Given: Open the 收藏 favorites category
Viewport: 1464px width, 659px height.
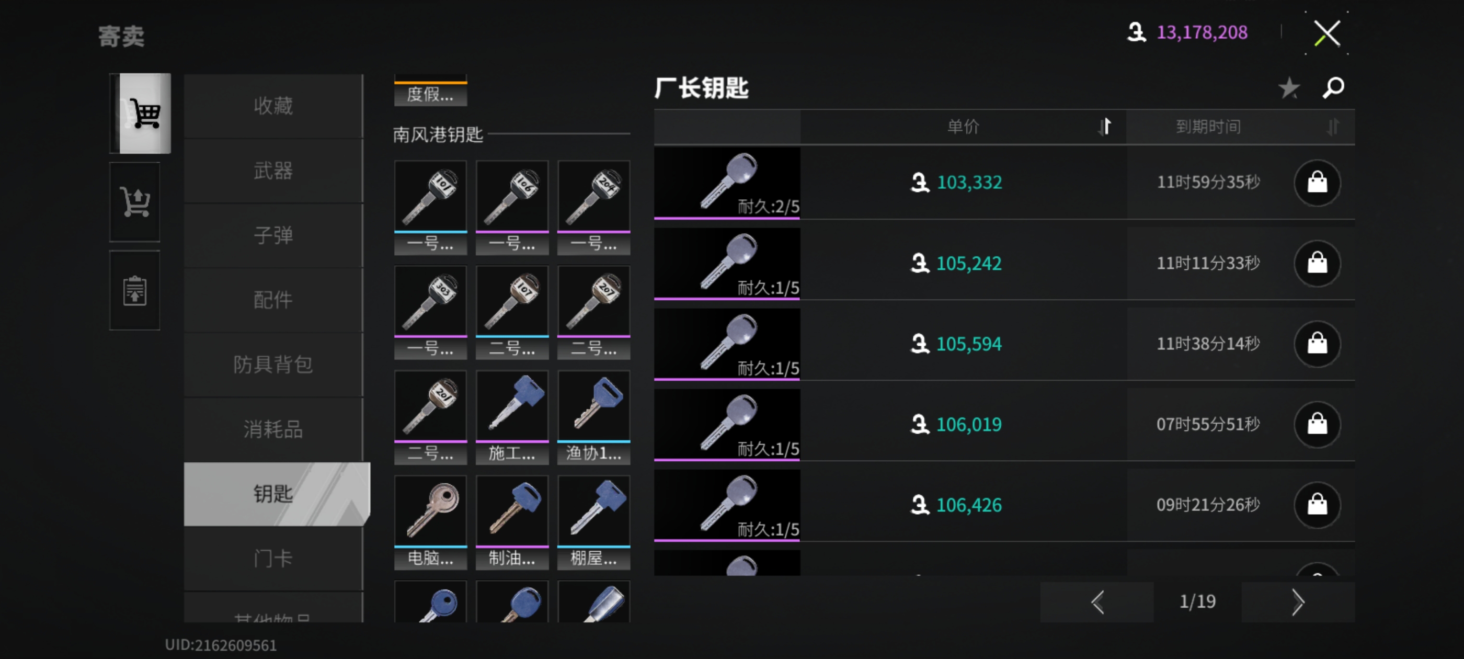Looking at the screenshot, I should tap(273, 106).
